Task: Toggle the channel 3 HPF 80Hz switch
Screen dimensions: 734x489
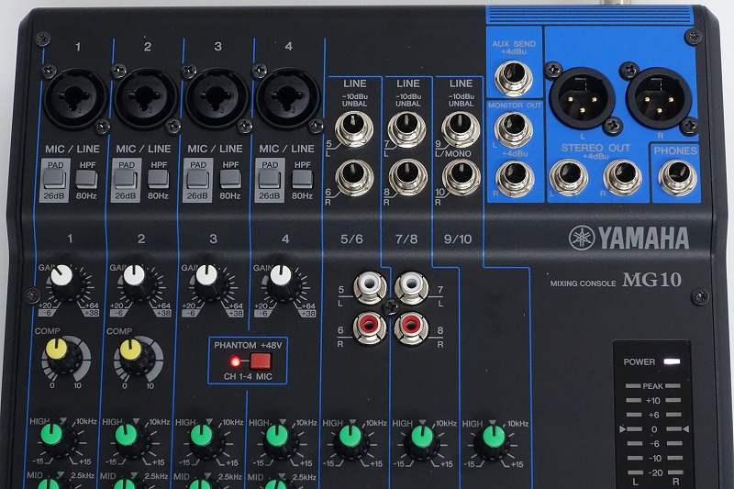Action: [231, 179]
